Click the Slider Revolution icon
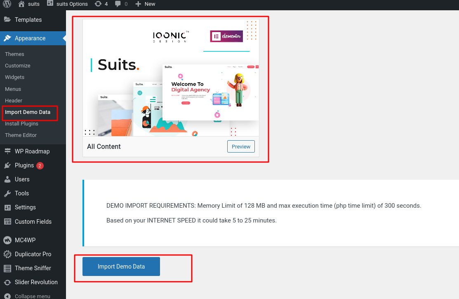 click(x=7, y=282)
